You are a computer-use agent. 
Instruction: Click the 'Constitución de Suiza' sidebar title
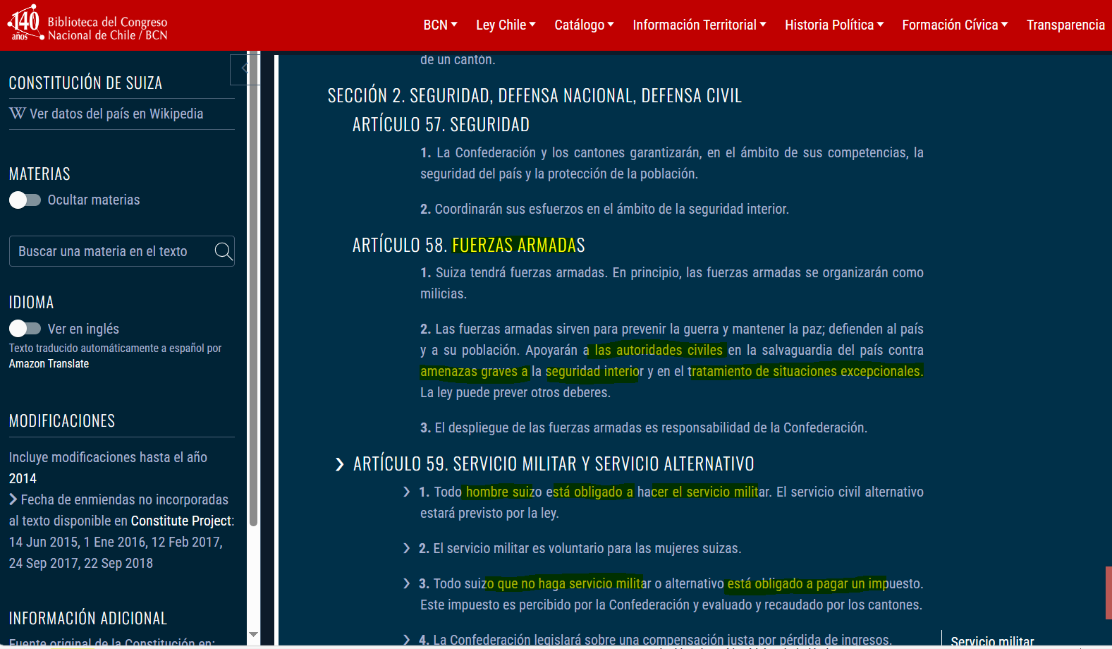point(85,83)
